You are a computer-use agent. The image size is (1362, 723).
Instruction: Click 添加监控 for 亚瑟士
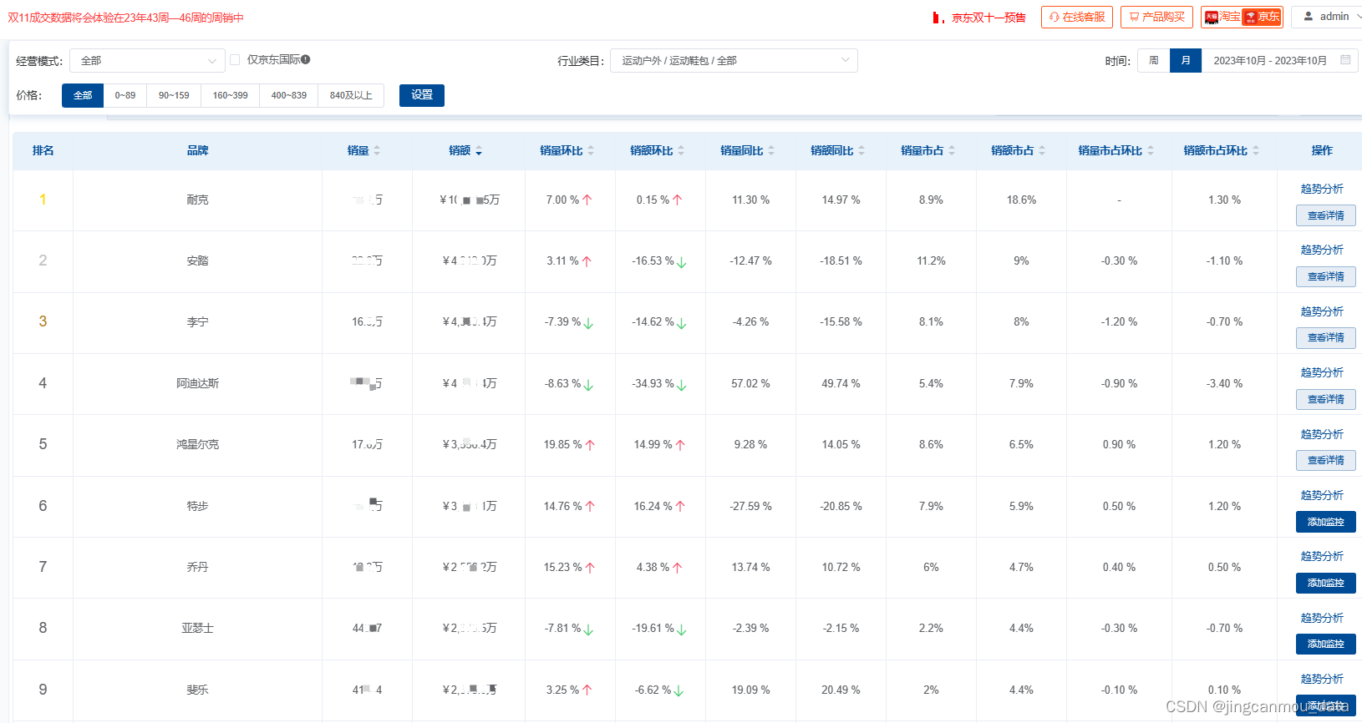(x=1326, y=644)
